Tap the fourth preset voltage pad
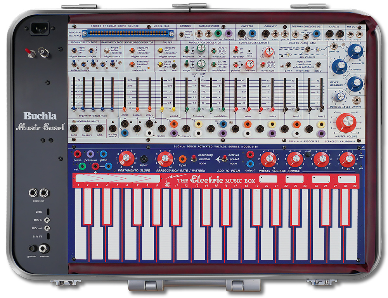Image resolution: width=388 pixels, height=298 pixels. [347, 179]
